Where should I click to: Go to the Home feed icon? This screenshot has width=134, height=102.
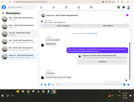tap(41, 7)
